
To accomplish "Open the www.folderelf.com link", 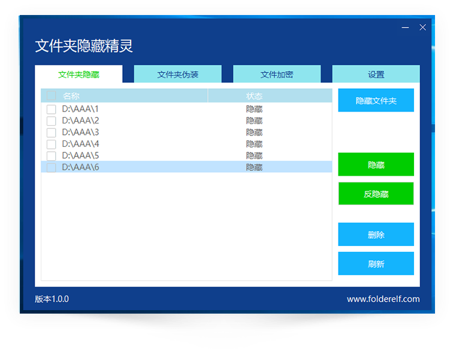I will tap(383, 299).
